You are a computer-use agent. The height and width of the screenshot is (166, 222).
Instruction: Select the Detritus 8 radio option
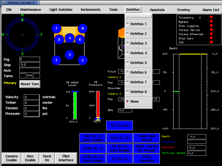(138, 92)
